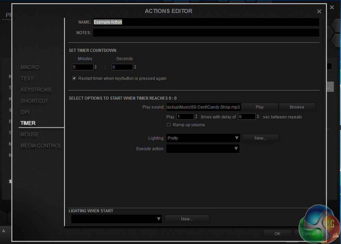The image size is (341, 244).
Task: Open the Execute action dropdown
Action: 203,149
